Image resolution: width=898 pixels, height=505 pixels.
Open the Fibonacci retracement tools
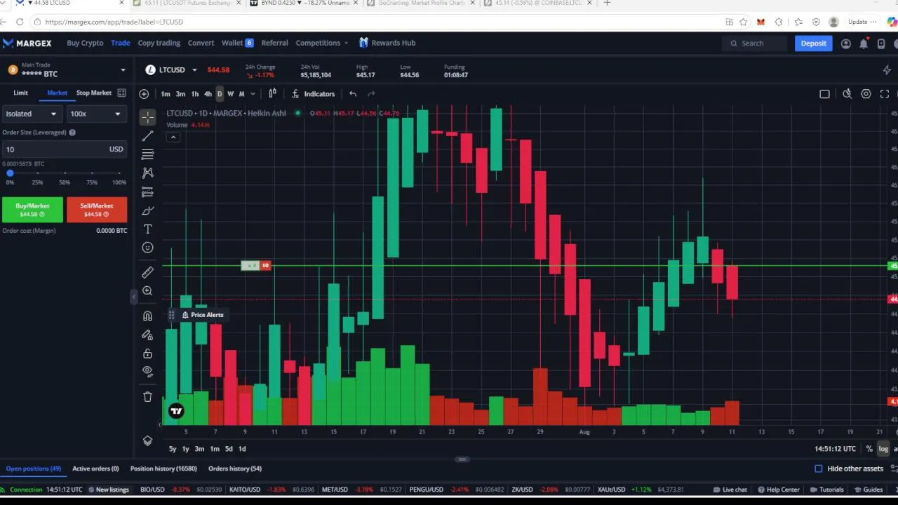(147, 154)
